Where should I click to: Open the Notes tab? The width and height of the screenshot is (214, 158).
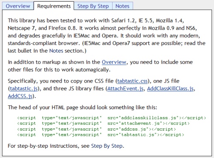tap(122, 6)
